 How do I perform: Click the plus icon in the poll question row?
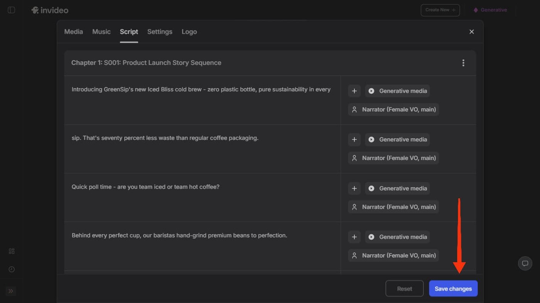(354, 189)
